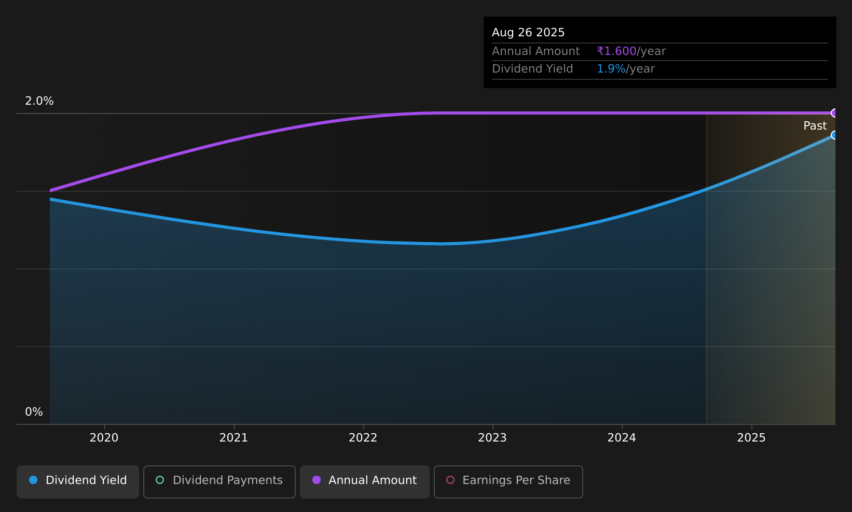Click the Aug 26 2025 tooltip date
Screen dimensions: 852x512
(528, 33)
